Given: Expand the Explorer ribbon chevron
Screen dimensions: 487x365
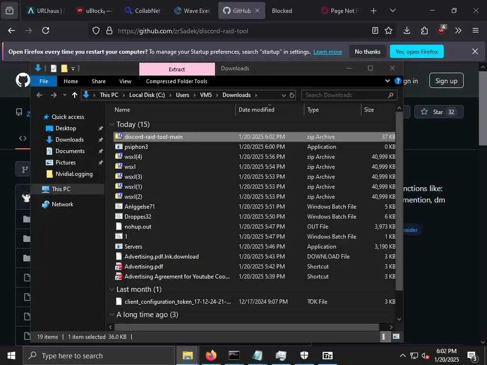Looking at the screenshot, I should 387,81.
